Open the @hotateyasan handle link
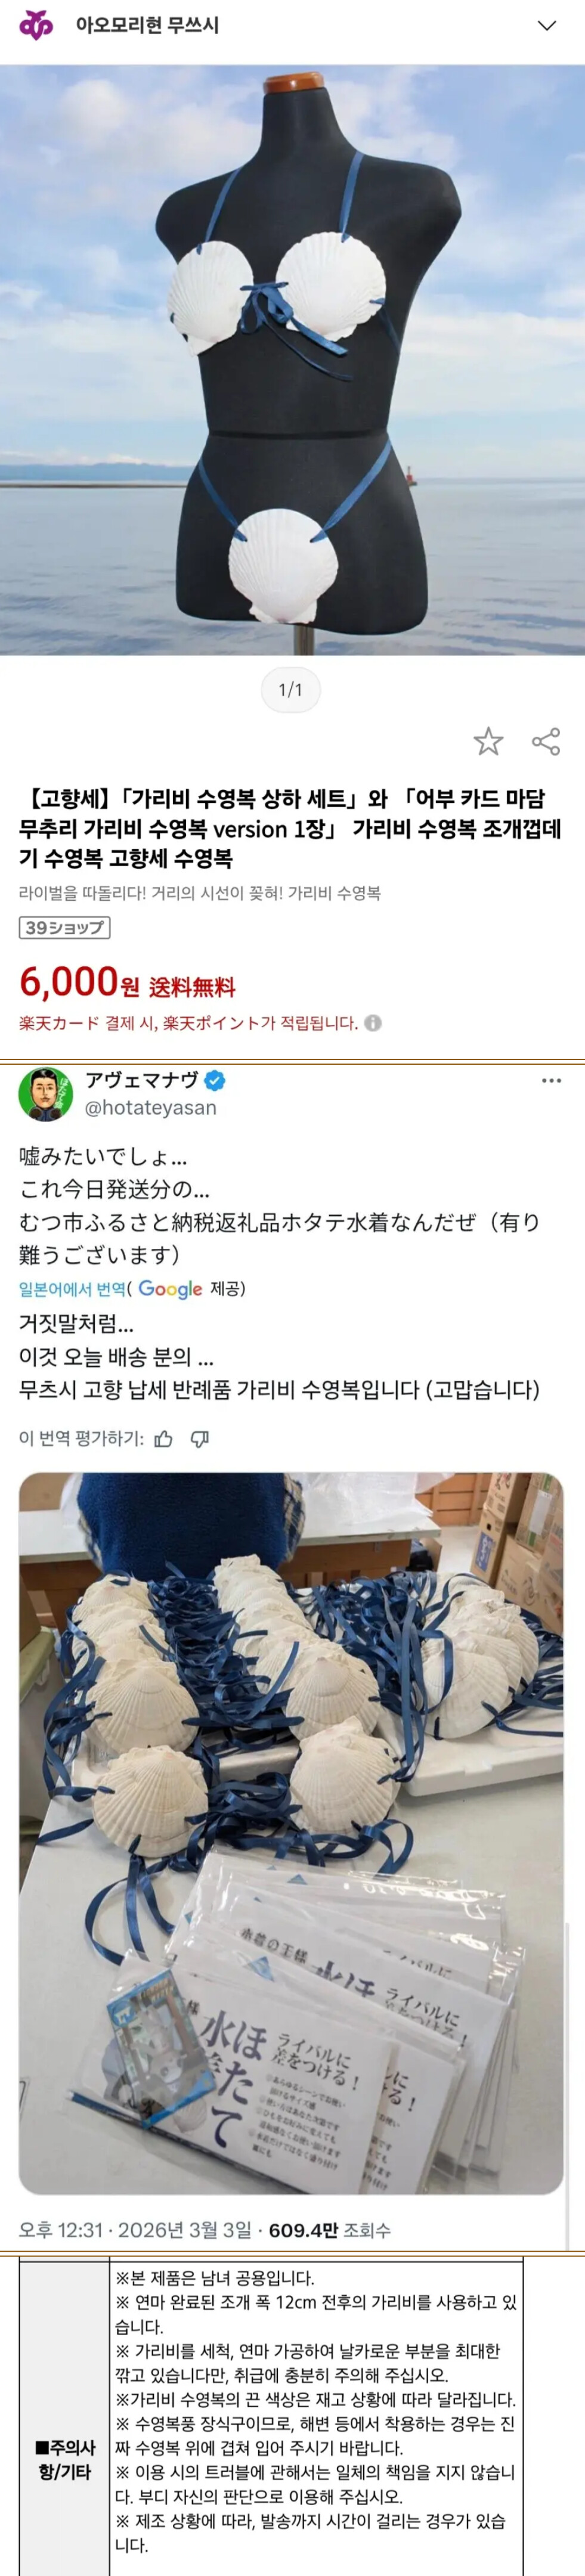Viewport: 585px width, 2576px height. [151, 1108]
